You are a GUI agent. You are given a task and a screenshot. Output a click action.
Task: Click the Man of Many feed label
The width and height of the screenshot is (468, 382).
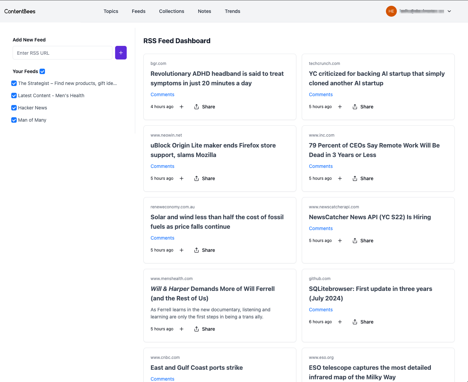coord(32,120)
